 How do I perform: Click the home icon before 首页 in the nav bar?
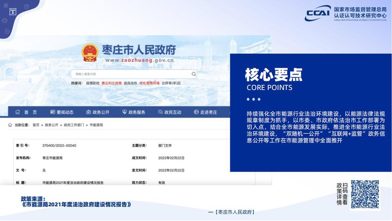18,112
